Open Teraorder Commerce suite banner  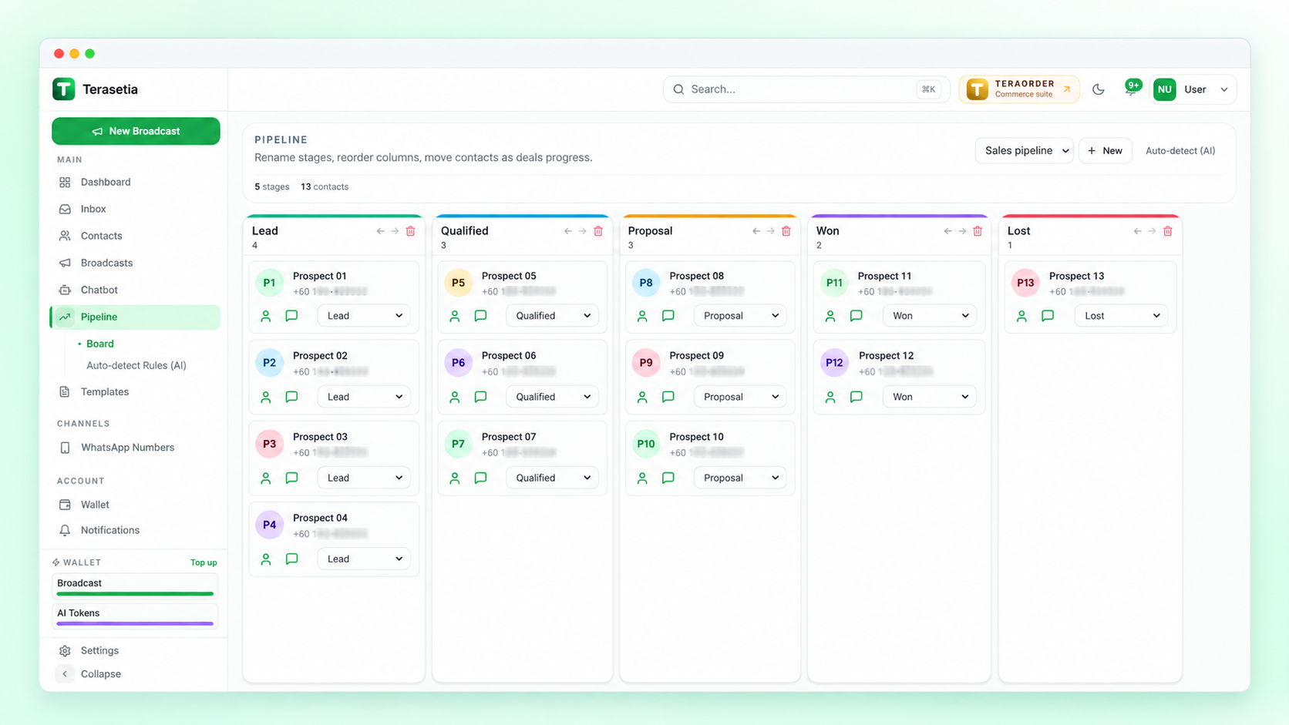pyautogui.click(x=1018, y=89)
